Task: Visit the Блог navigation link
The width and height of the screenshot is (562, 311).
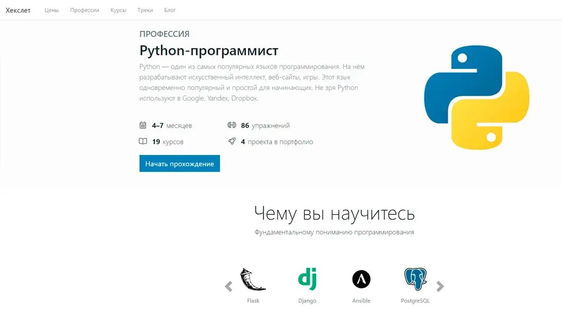Action: [170, 10]
